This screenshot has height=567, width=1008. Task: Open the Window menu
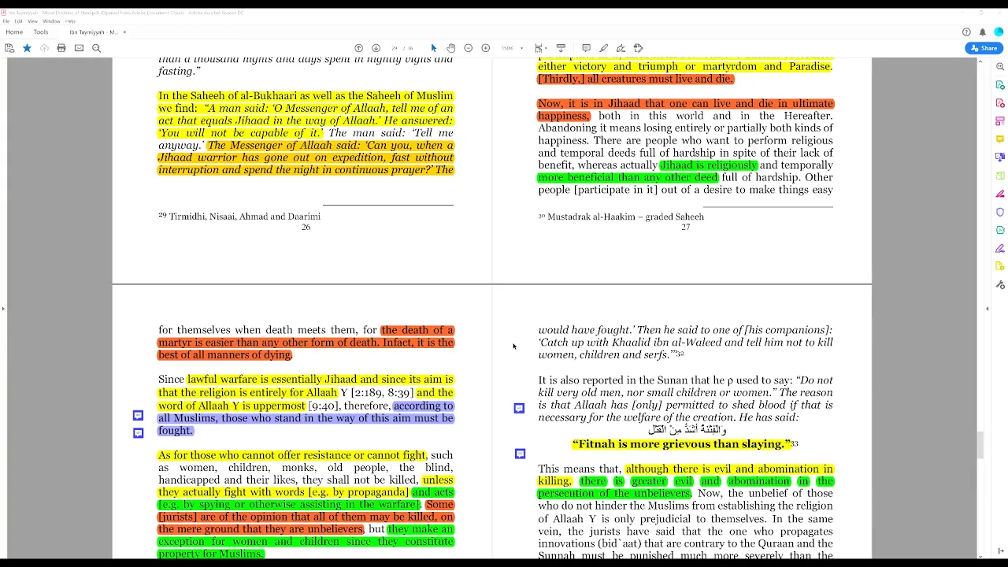click(x=51, y=21)
